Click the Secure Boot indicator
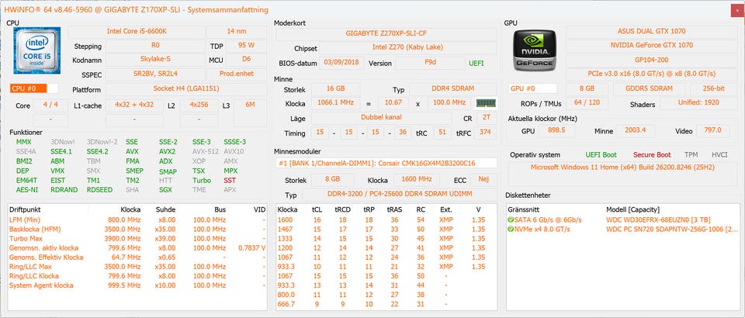Viewport: 745px width, 318px height. [x=651, y=154]
